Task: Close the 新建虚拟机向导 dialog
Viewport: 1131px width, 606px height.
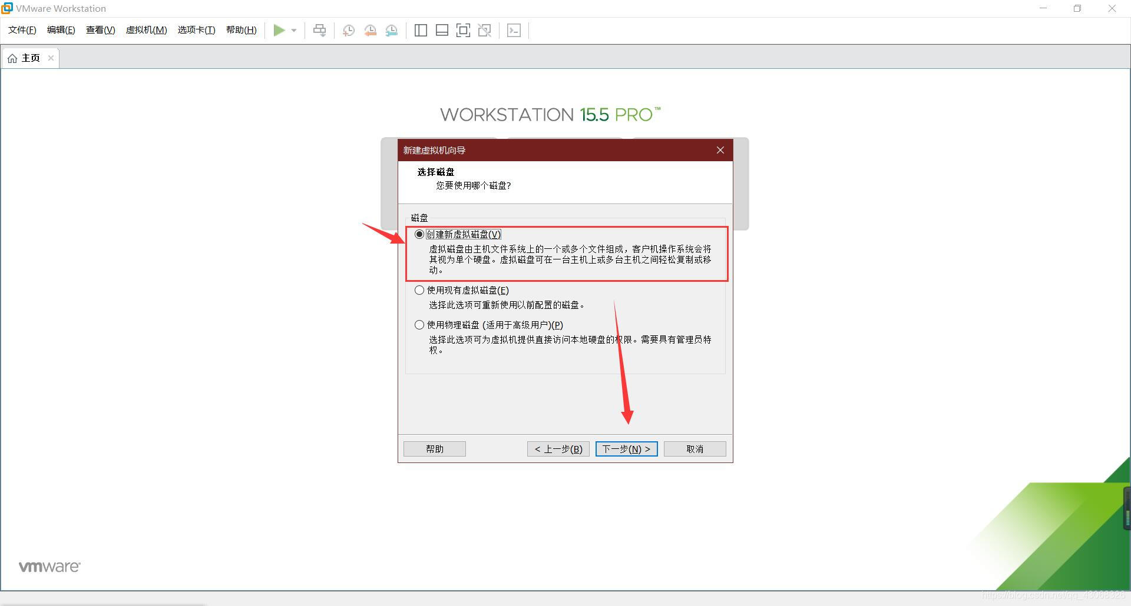Action: click(720, 150)
